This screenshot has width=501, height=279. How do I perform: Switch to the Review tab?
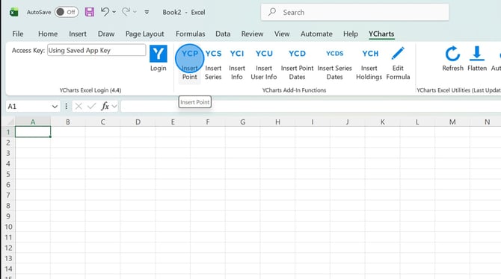tap(252, 34)
